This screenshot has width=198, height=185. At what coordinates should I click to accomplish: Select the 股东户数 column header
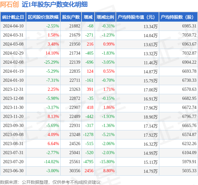coord(71,17)
